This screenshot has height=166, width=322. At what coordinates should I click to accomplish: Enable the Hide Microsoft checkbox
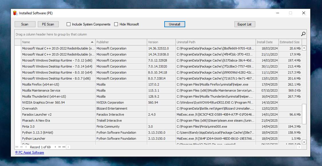pyautogui.click(x=116, y=24)
